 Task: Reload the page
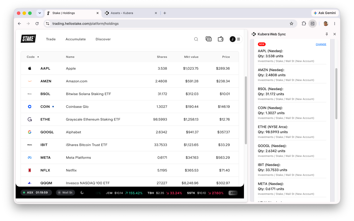coord(37,24)
